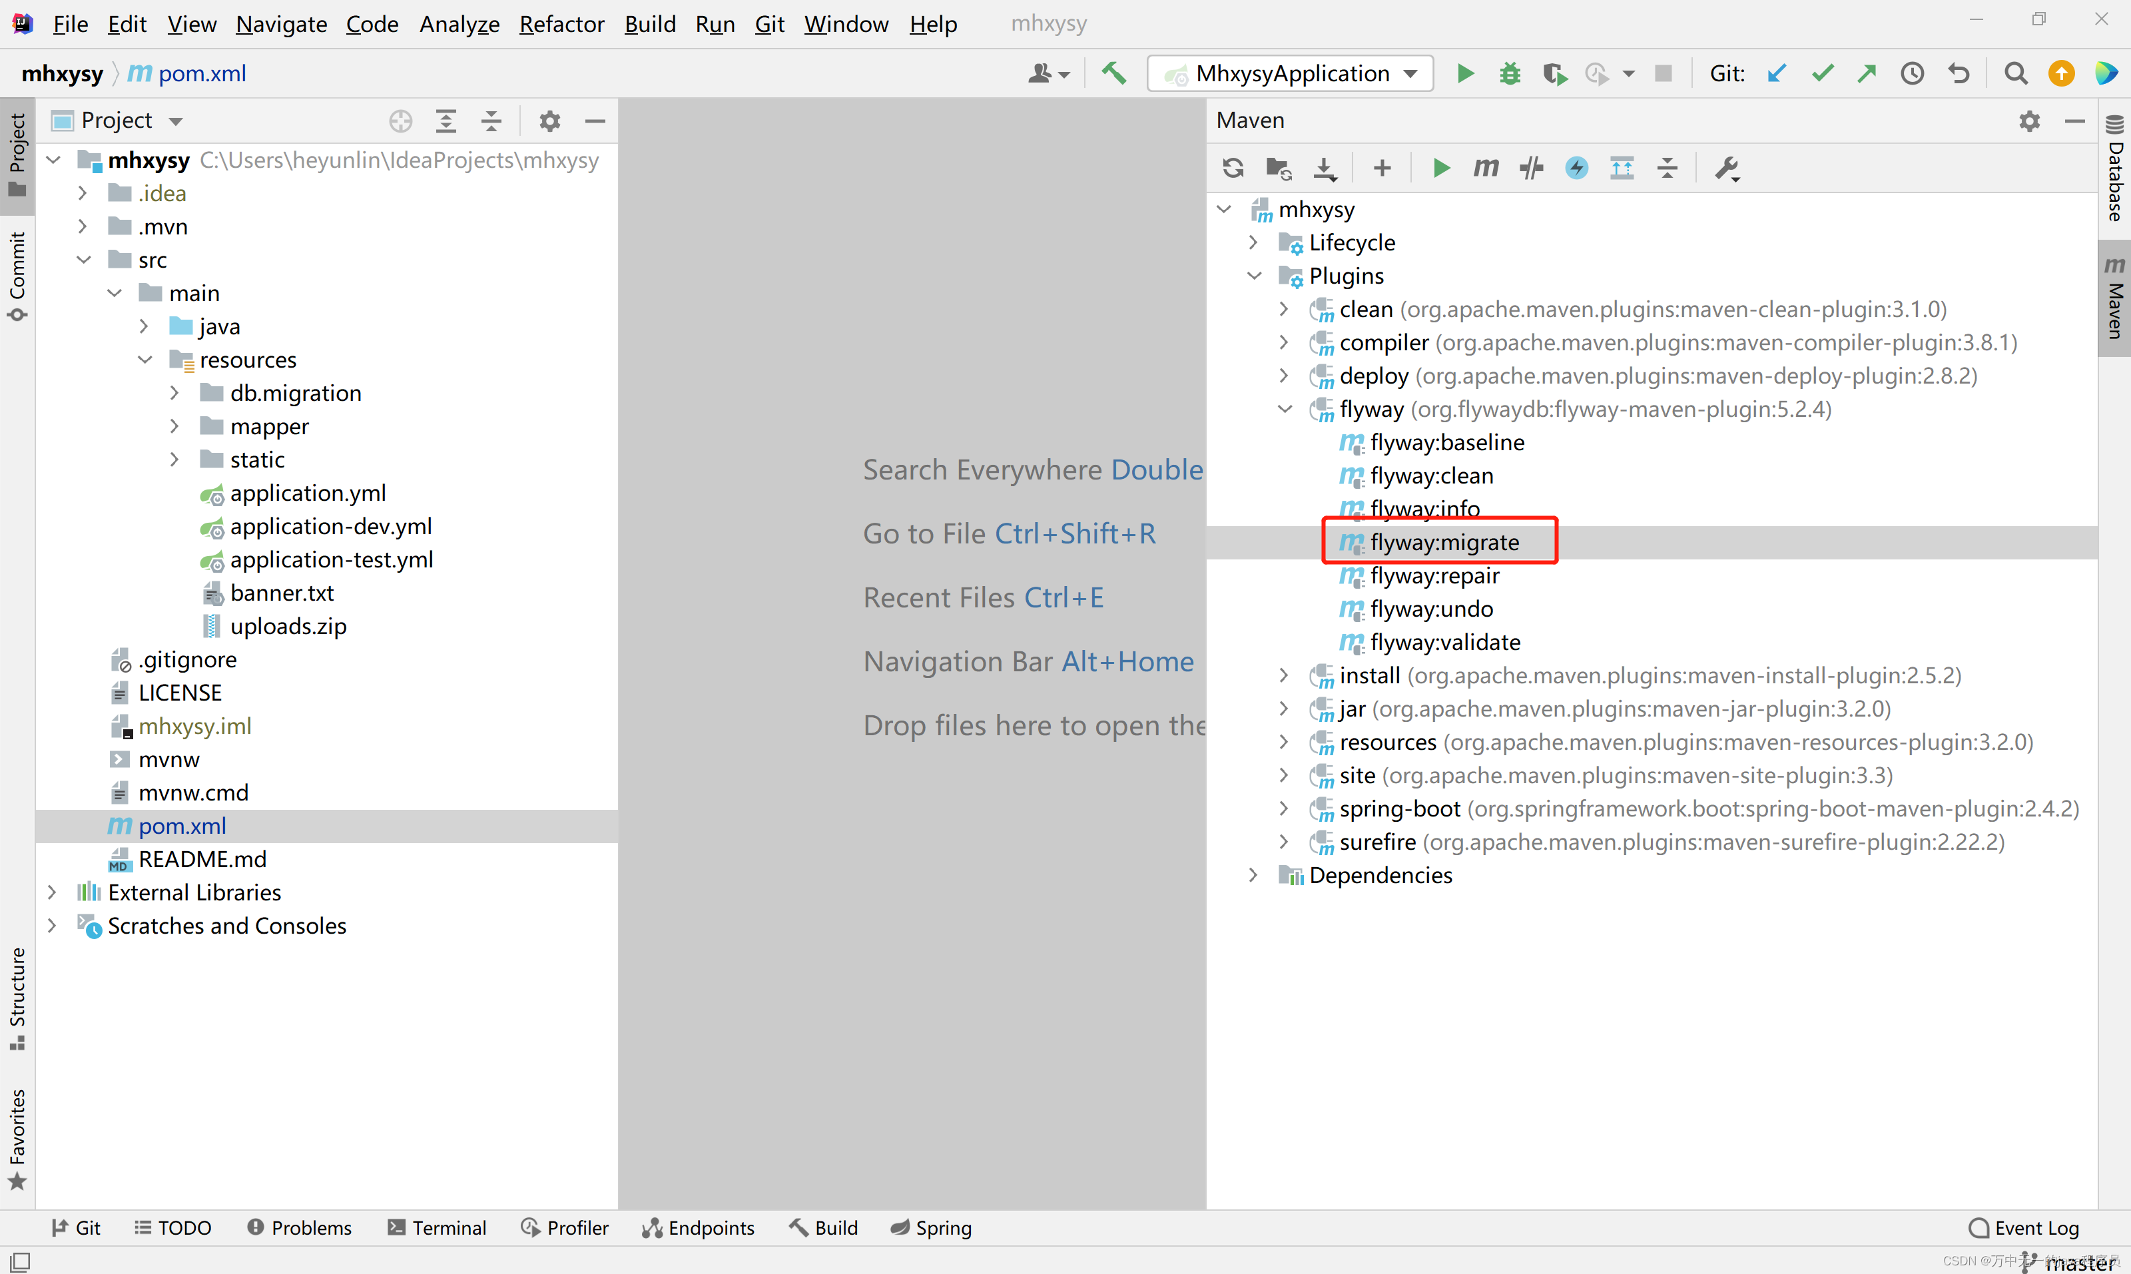Show Git history clock icon
The width and height of the screenshot is (2131, 1274).
pos(1912,74)
